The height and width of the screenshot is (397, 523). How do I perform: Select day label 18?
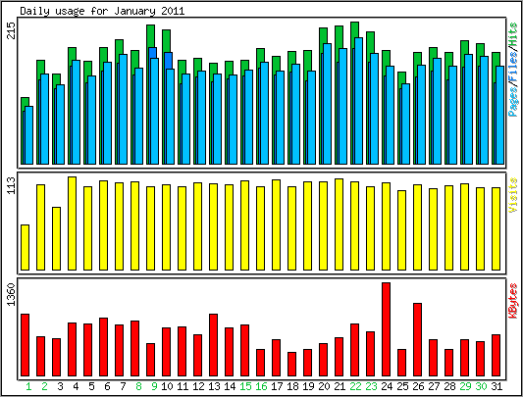coord(292,386)
